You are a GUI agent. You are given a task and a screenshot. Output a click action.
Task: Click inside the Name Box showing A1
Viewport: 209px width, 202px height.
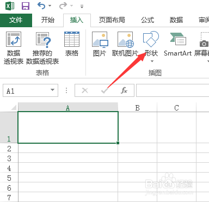click(x=26, y=90)
